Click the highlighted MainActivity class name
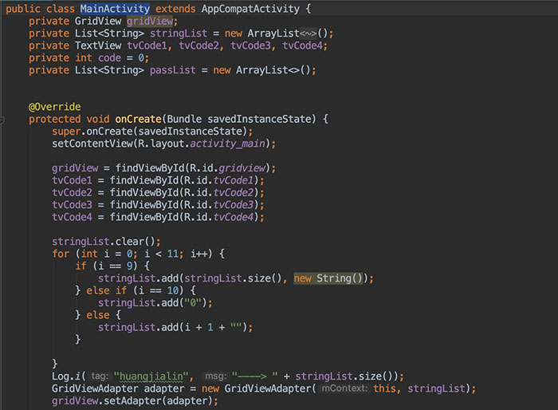The width and height of the screenshot is (558, 410). 114,9
